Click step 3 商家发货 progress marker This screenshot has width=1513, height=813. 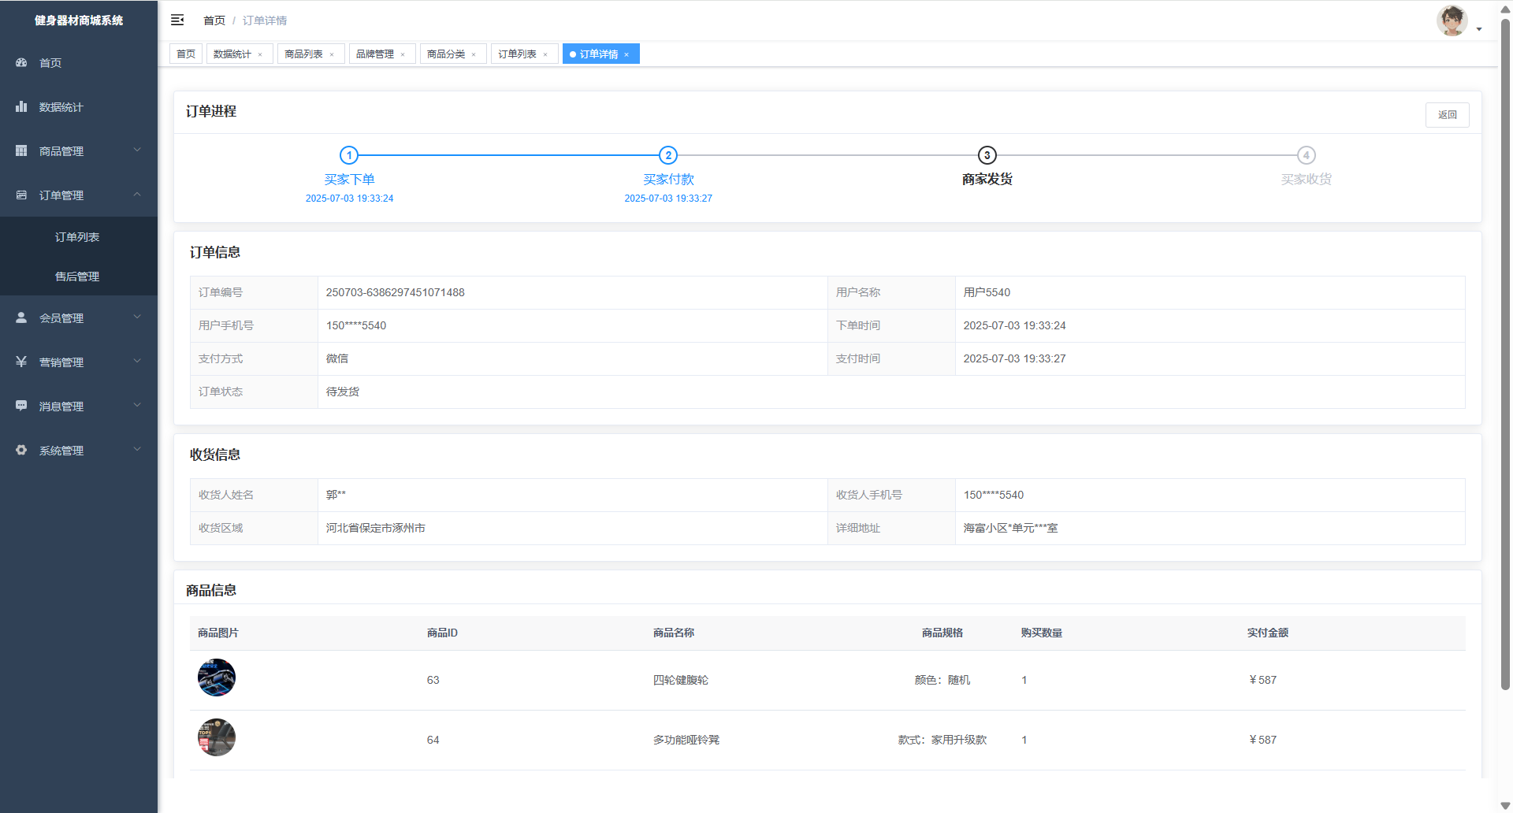point(987,156)
